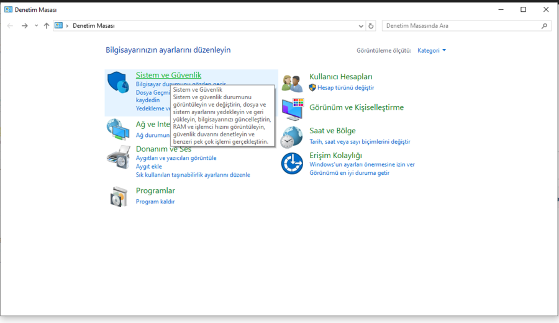Open the Kategori view dropdown
This screenshot has height=323, width=559.
pos(432,50)
